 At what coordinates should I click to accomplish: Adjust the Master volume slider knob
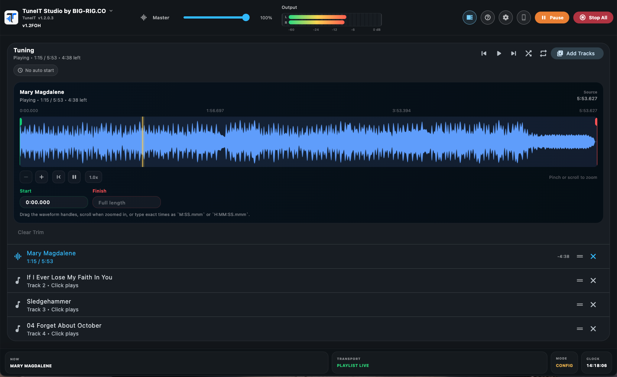click(x=246, y=17)
